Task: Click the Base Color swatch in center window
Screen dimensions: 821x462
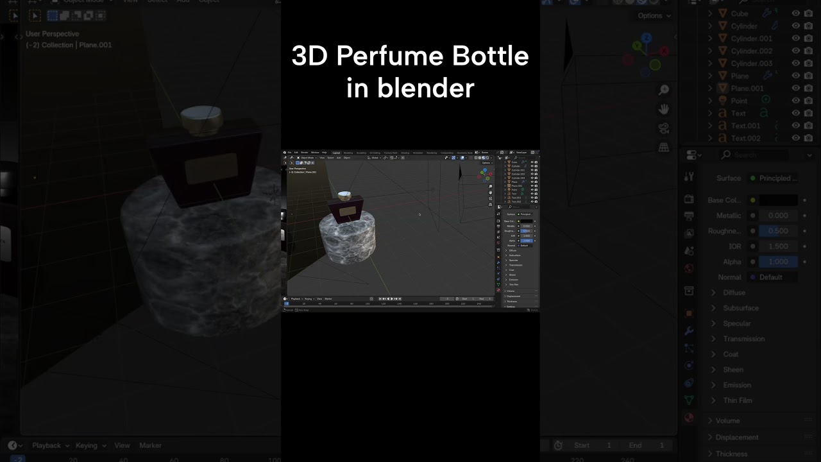Action: 527,221
